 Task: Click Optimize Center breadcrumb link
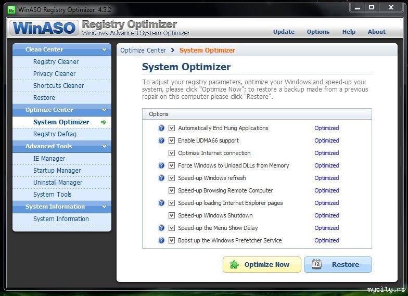[x=143, y=50]
